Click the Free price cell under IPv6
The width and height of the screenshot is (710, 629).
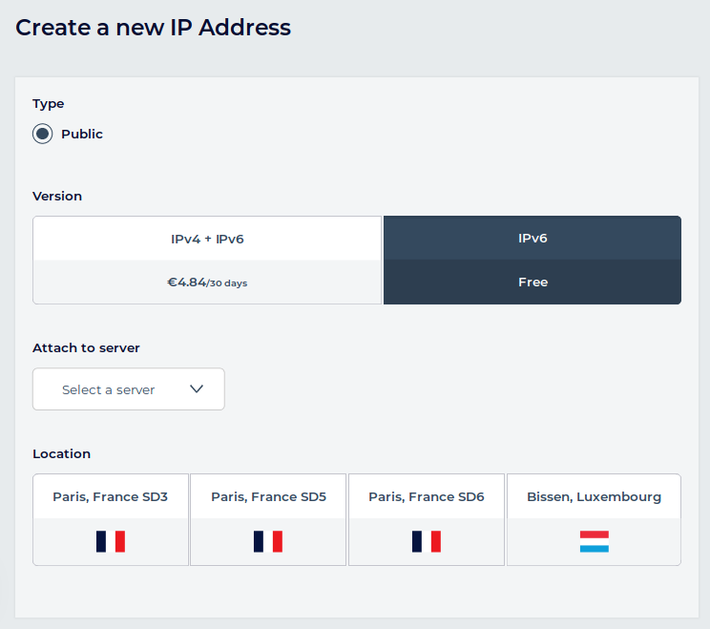click(x=532, y=283)
